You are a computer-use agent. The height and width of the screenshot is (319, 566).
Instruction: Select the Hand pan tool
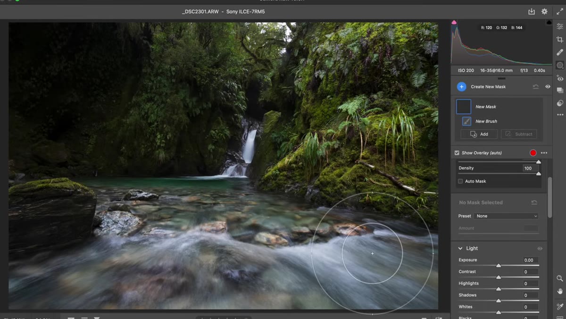click(x=560, y=292)
